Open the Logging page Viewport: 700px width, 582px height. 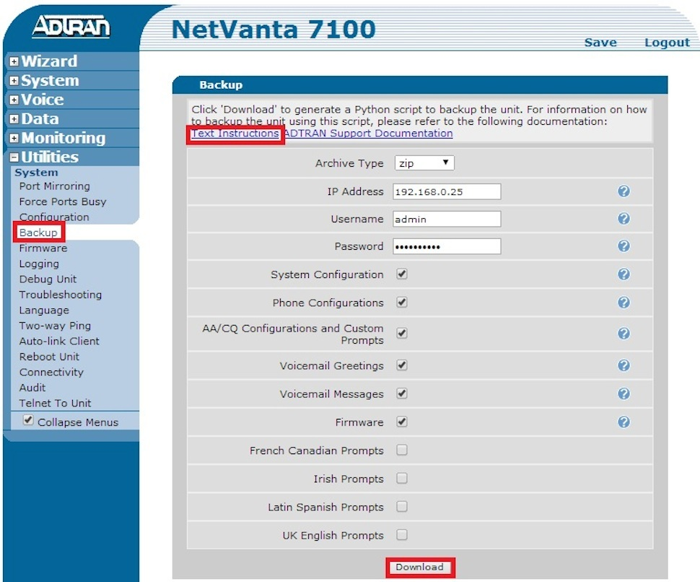(x=39, y=264)
